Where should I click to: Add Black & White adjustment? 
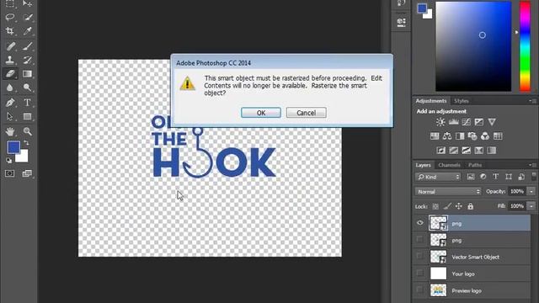(x=460, y=136)
